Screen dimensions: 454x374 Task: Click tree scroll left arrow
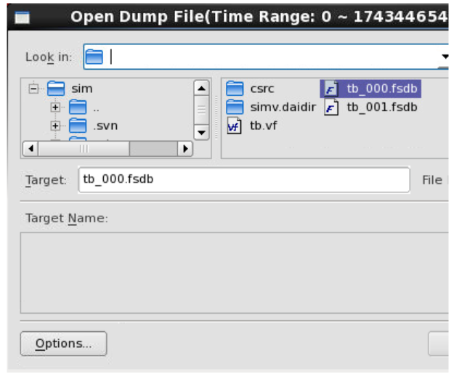pyautogui.click(x=31, y=149)
